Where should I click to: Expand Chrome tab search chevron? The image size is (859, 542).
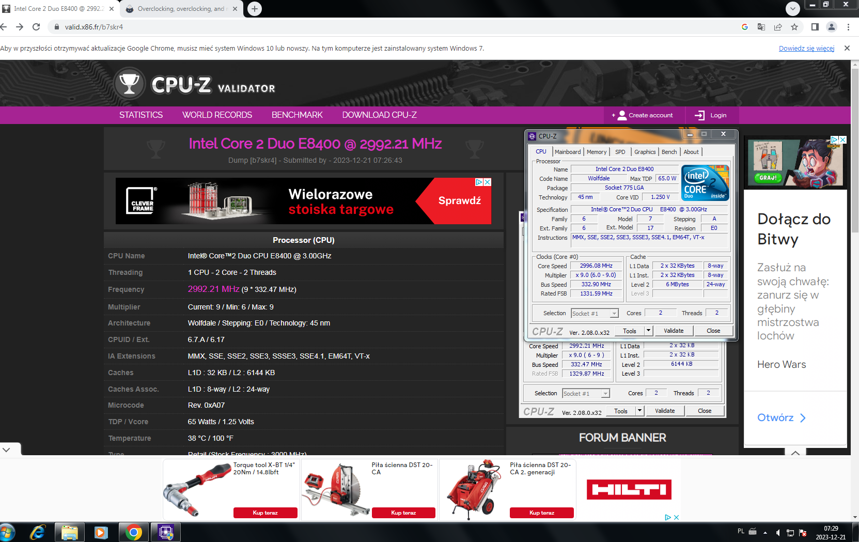[x=792, y=8]
